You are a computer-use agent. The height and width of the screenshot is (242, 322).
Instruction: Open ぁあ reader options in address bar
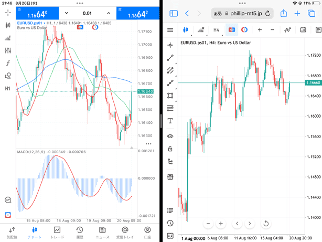pos(218,14)
